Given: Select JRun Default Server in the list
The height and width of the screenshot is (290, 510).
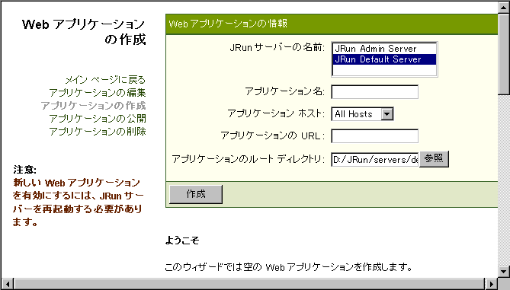Looking at the screenshot, I should [x=383, y=59].
